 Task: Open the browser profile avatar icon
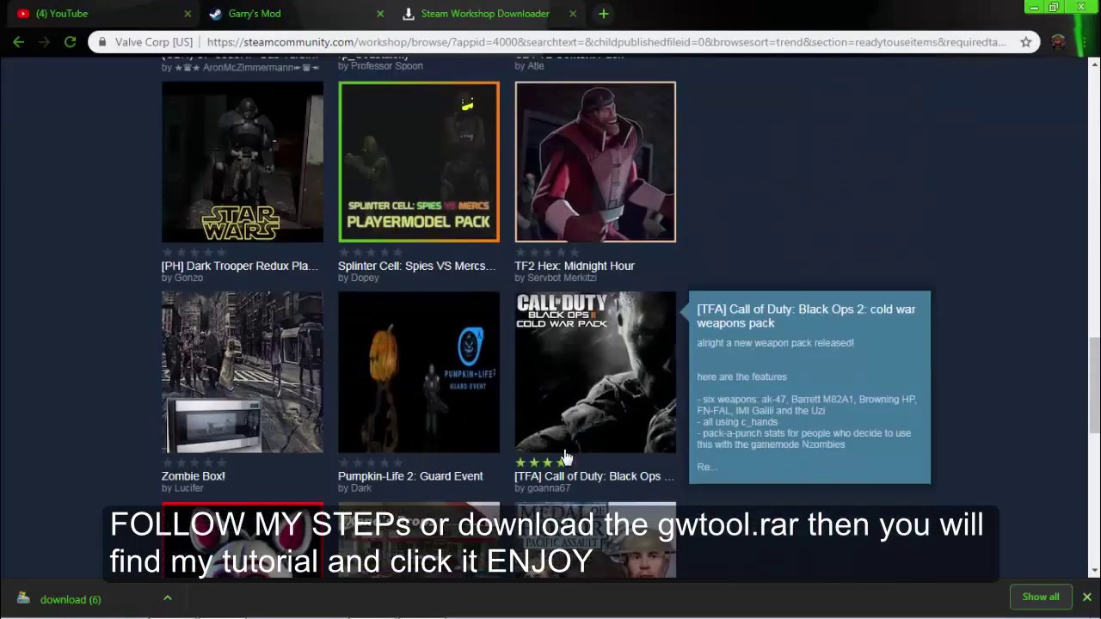(1058, 41)
